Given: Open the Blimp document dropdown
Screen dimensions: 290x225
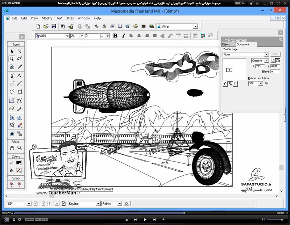Looking at the screenshot, I should (195, 26).
